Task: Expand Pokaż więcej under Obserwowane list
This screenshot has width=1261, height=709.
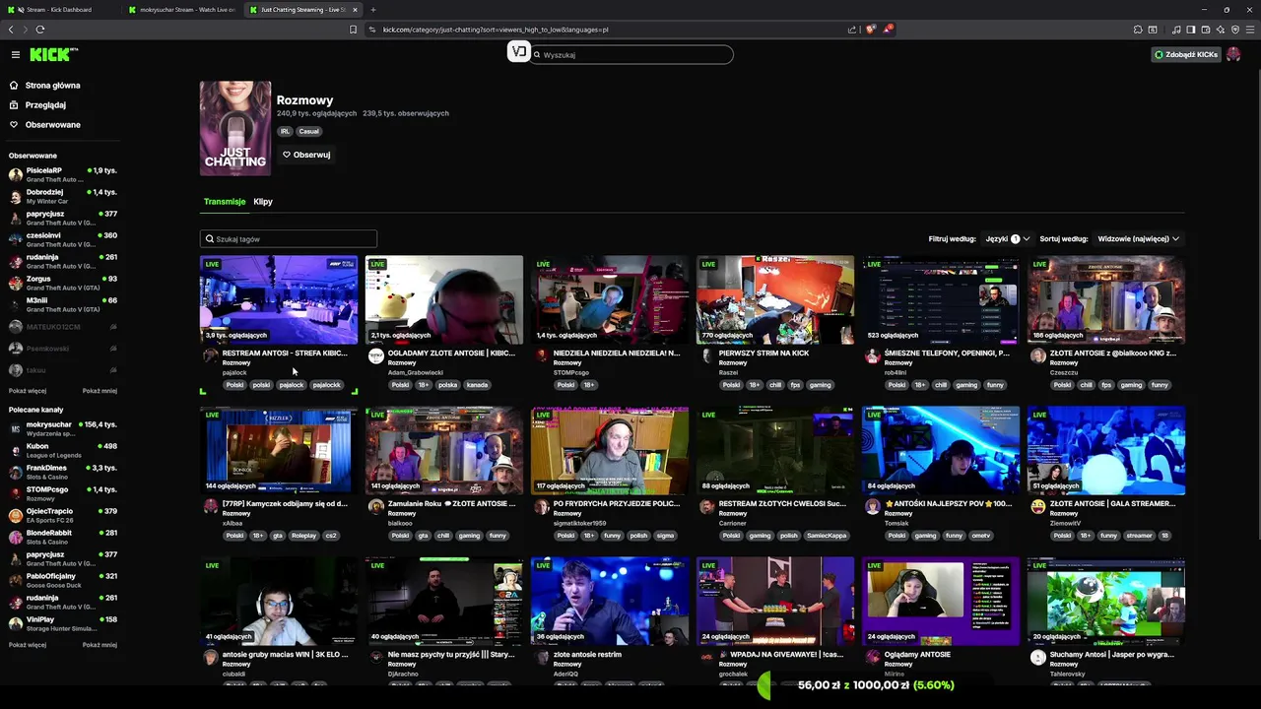Action: (28, 391)
